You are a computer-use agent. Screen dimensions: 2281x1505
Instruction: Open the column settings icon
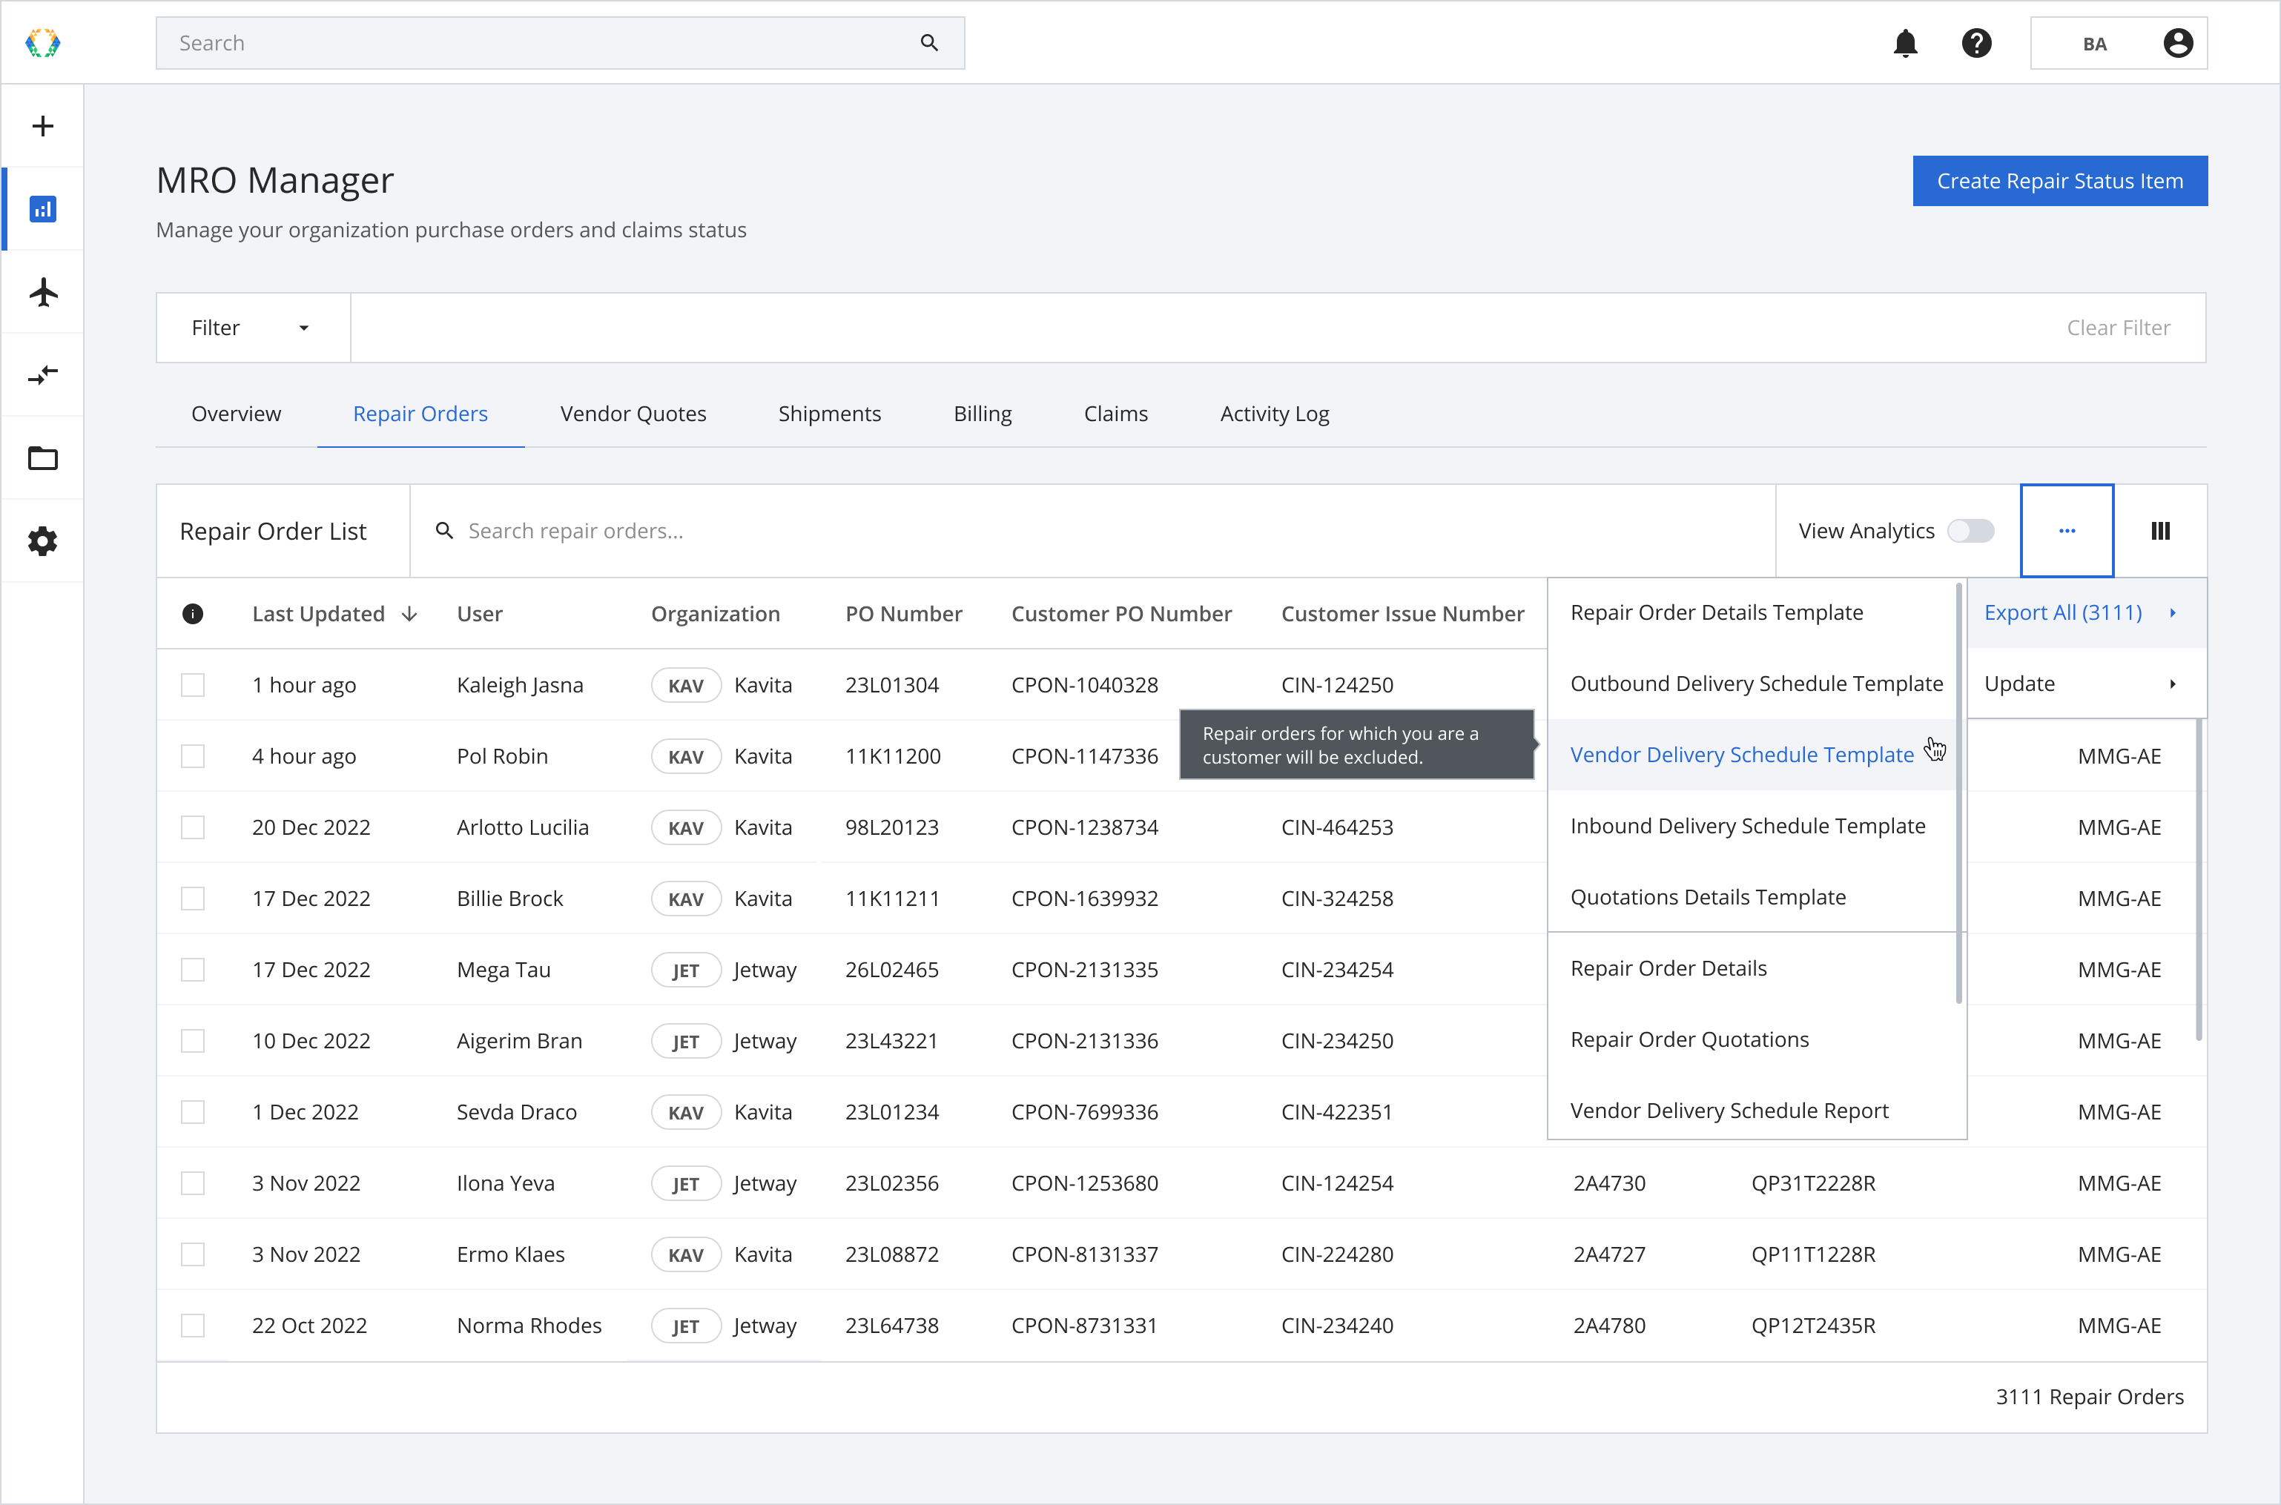click(2160, 531)
